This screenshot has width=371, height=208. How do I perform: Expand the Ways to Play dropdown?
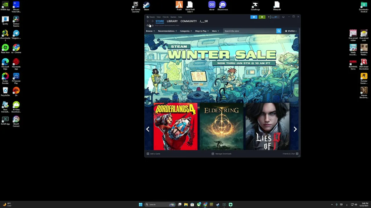(x=202, y=31)
